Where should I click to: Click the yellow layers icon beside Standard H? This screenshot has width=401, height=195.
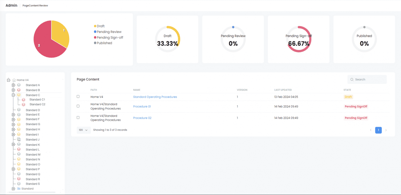19,129
